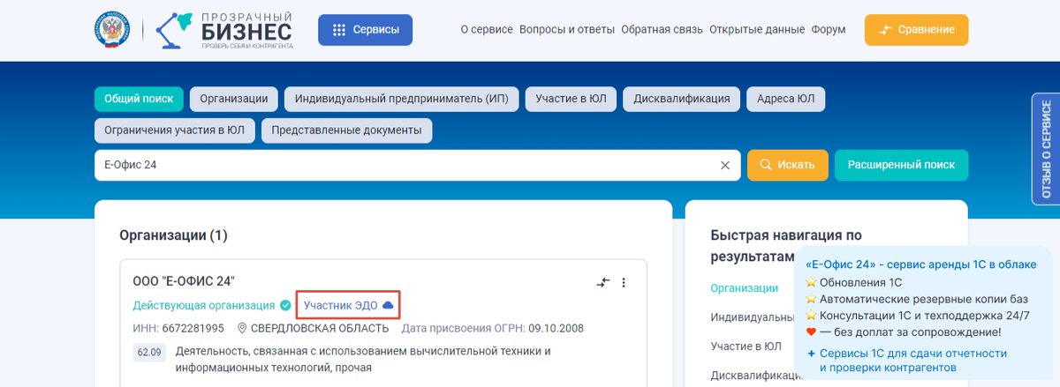Click the FNS emblem logo
Viewport: 1060px width, 387px height.
[x=113, y=30]
